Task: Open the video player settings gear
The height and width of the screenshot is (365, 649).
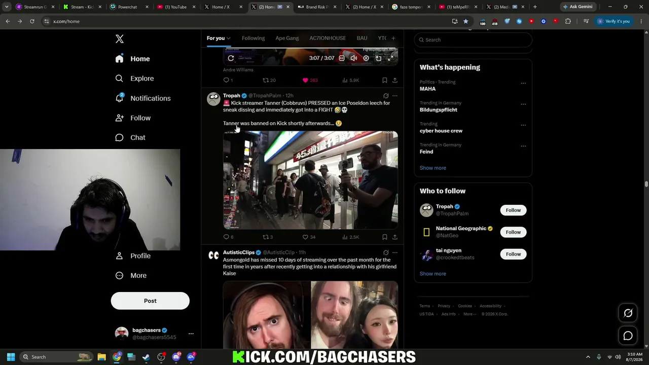Action: point(366,58)
